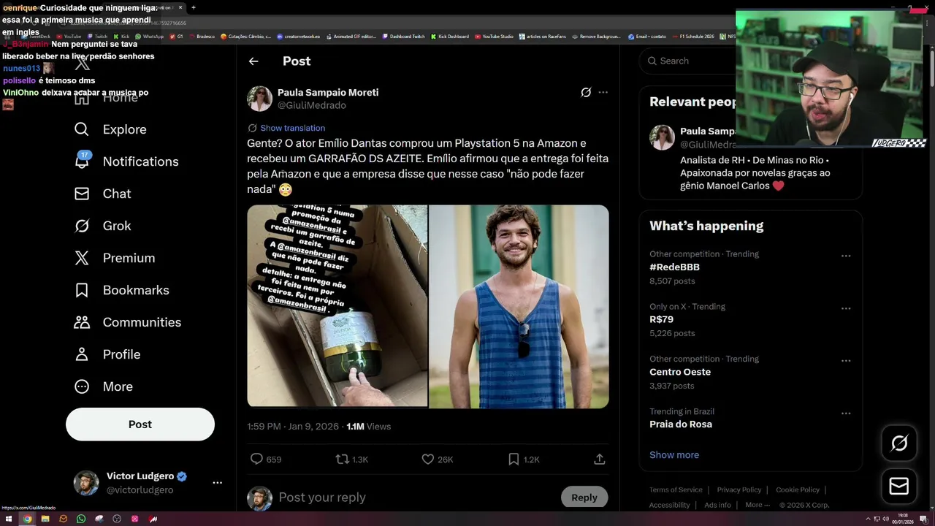This screenshot has height=526, width=935.
Task: Click the gray Reply button
Action: (x=584, y=498)
